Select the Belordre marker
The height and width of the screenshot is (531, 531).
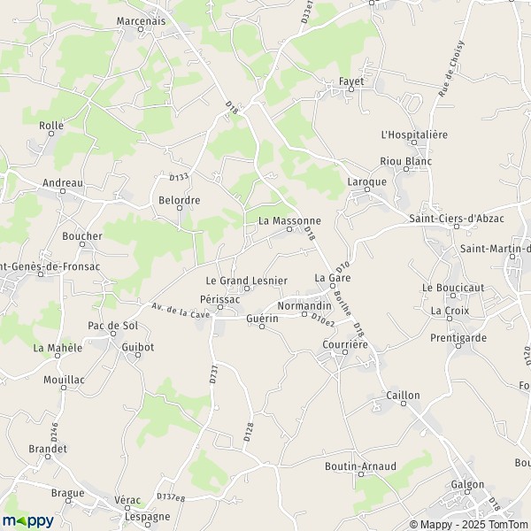pos(180,208)
